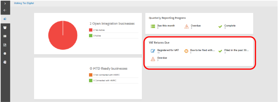Open the settings gear sidebar icon
278x102 pixels.
click(5, 53)
